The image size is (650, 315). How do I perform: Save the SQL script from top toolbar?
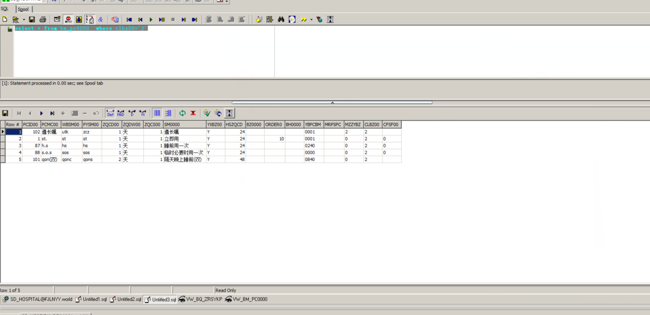[32, 19]
